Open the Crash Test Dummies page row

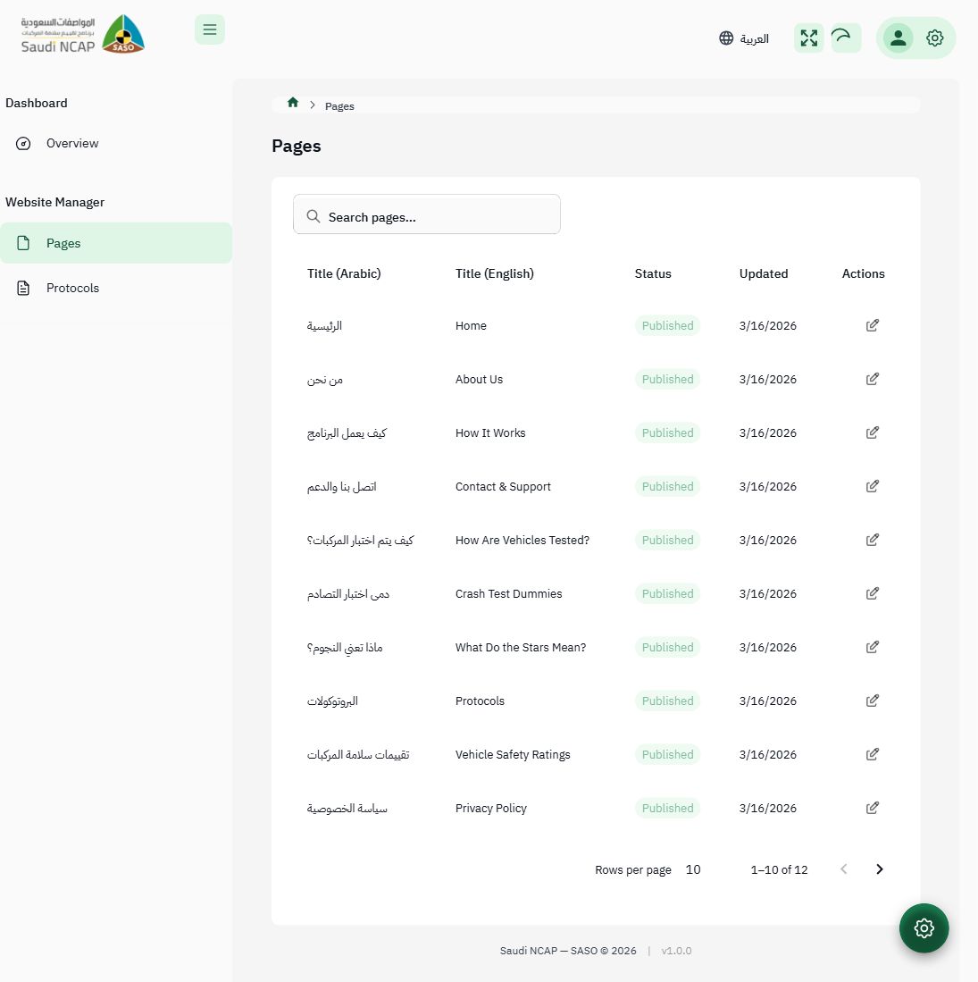508,593
